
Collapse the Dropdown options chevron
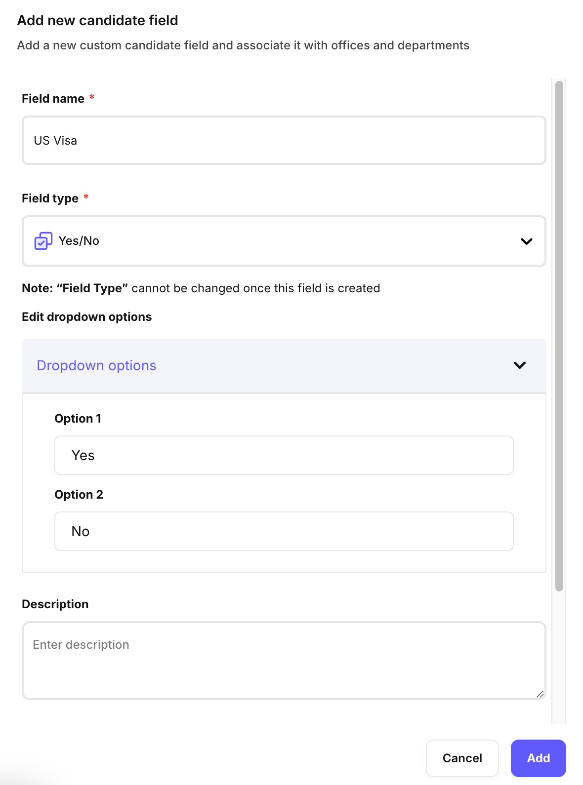pyautogui.click(x=519, y=365)
